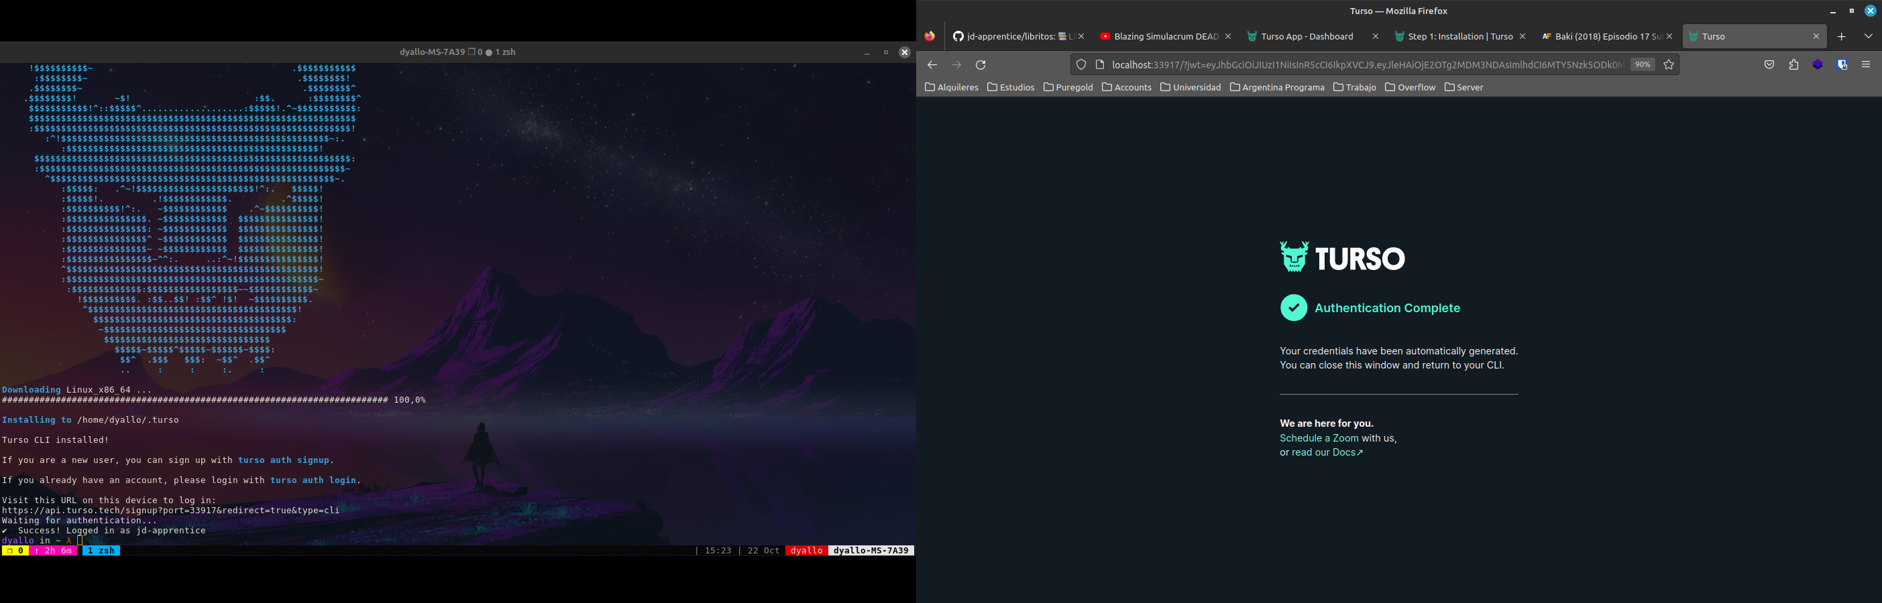Image resolution: width=1882 pixels, height=603 pixels.
Task: Click the Turso logo
Action: (1342, 257)
